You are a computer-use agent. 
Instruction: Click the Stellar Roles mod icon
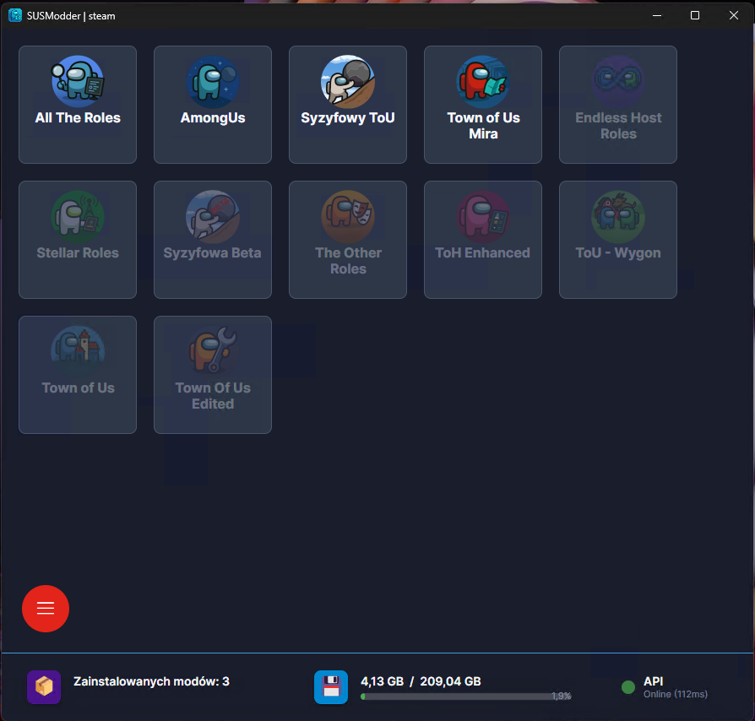[78, 216]
